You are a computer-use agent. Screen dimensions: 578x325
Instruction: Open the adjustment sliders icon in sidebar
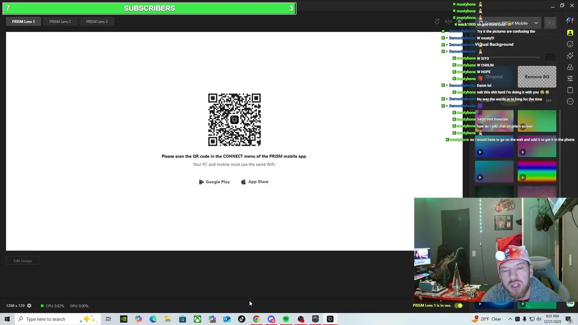[x=570, y=79]
